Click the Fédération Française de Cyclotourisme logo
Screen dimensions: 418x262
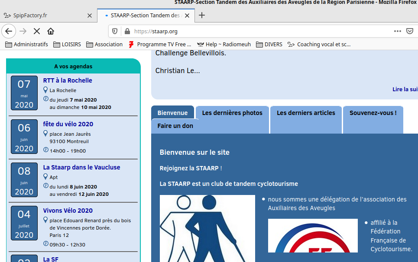coord(313,235)
